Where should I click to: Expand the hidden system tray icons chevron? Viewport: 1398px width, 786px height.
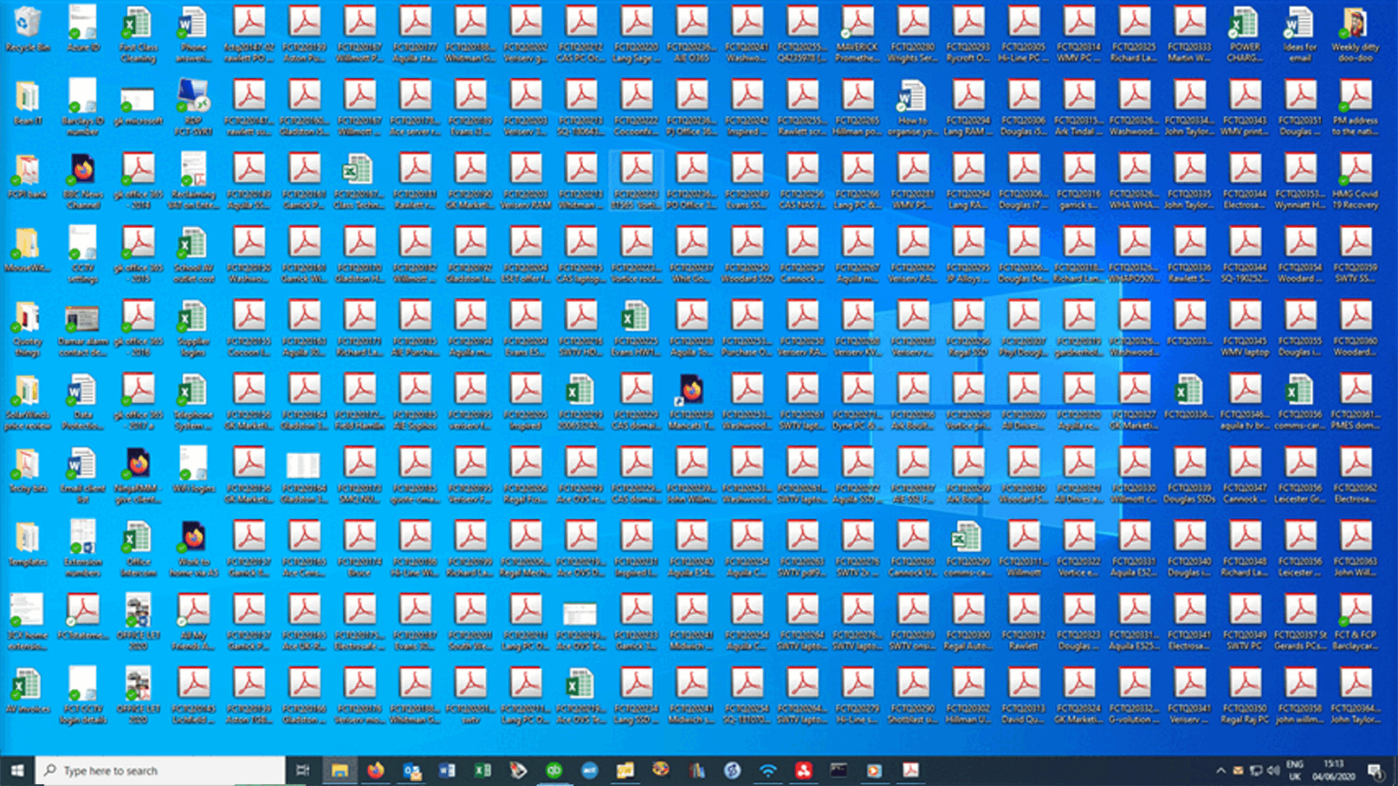tap(1220, 770)
